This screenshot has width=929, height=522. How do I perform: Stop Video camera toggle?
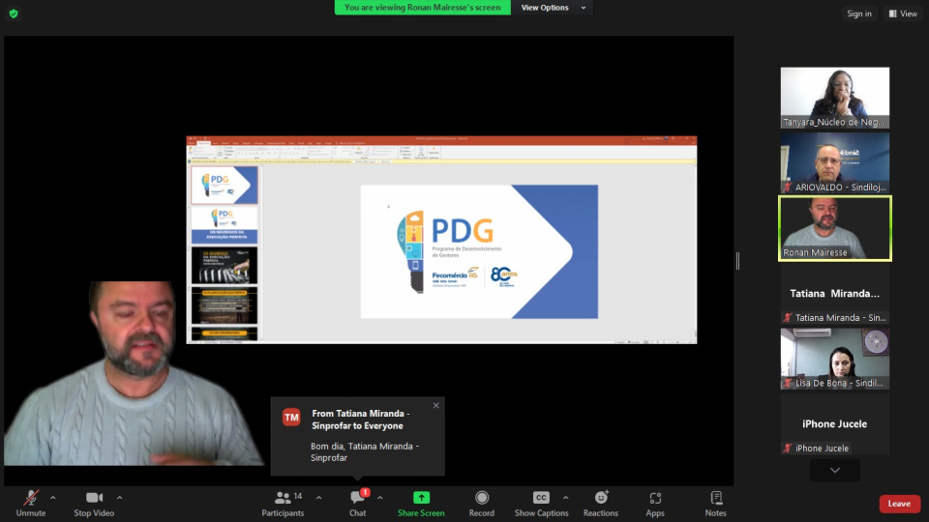pos(94,502)
